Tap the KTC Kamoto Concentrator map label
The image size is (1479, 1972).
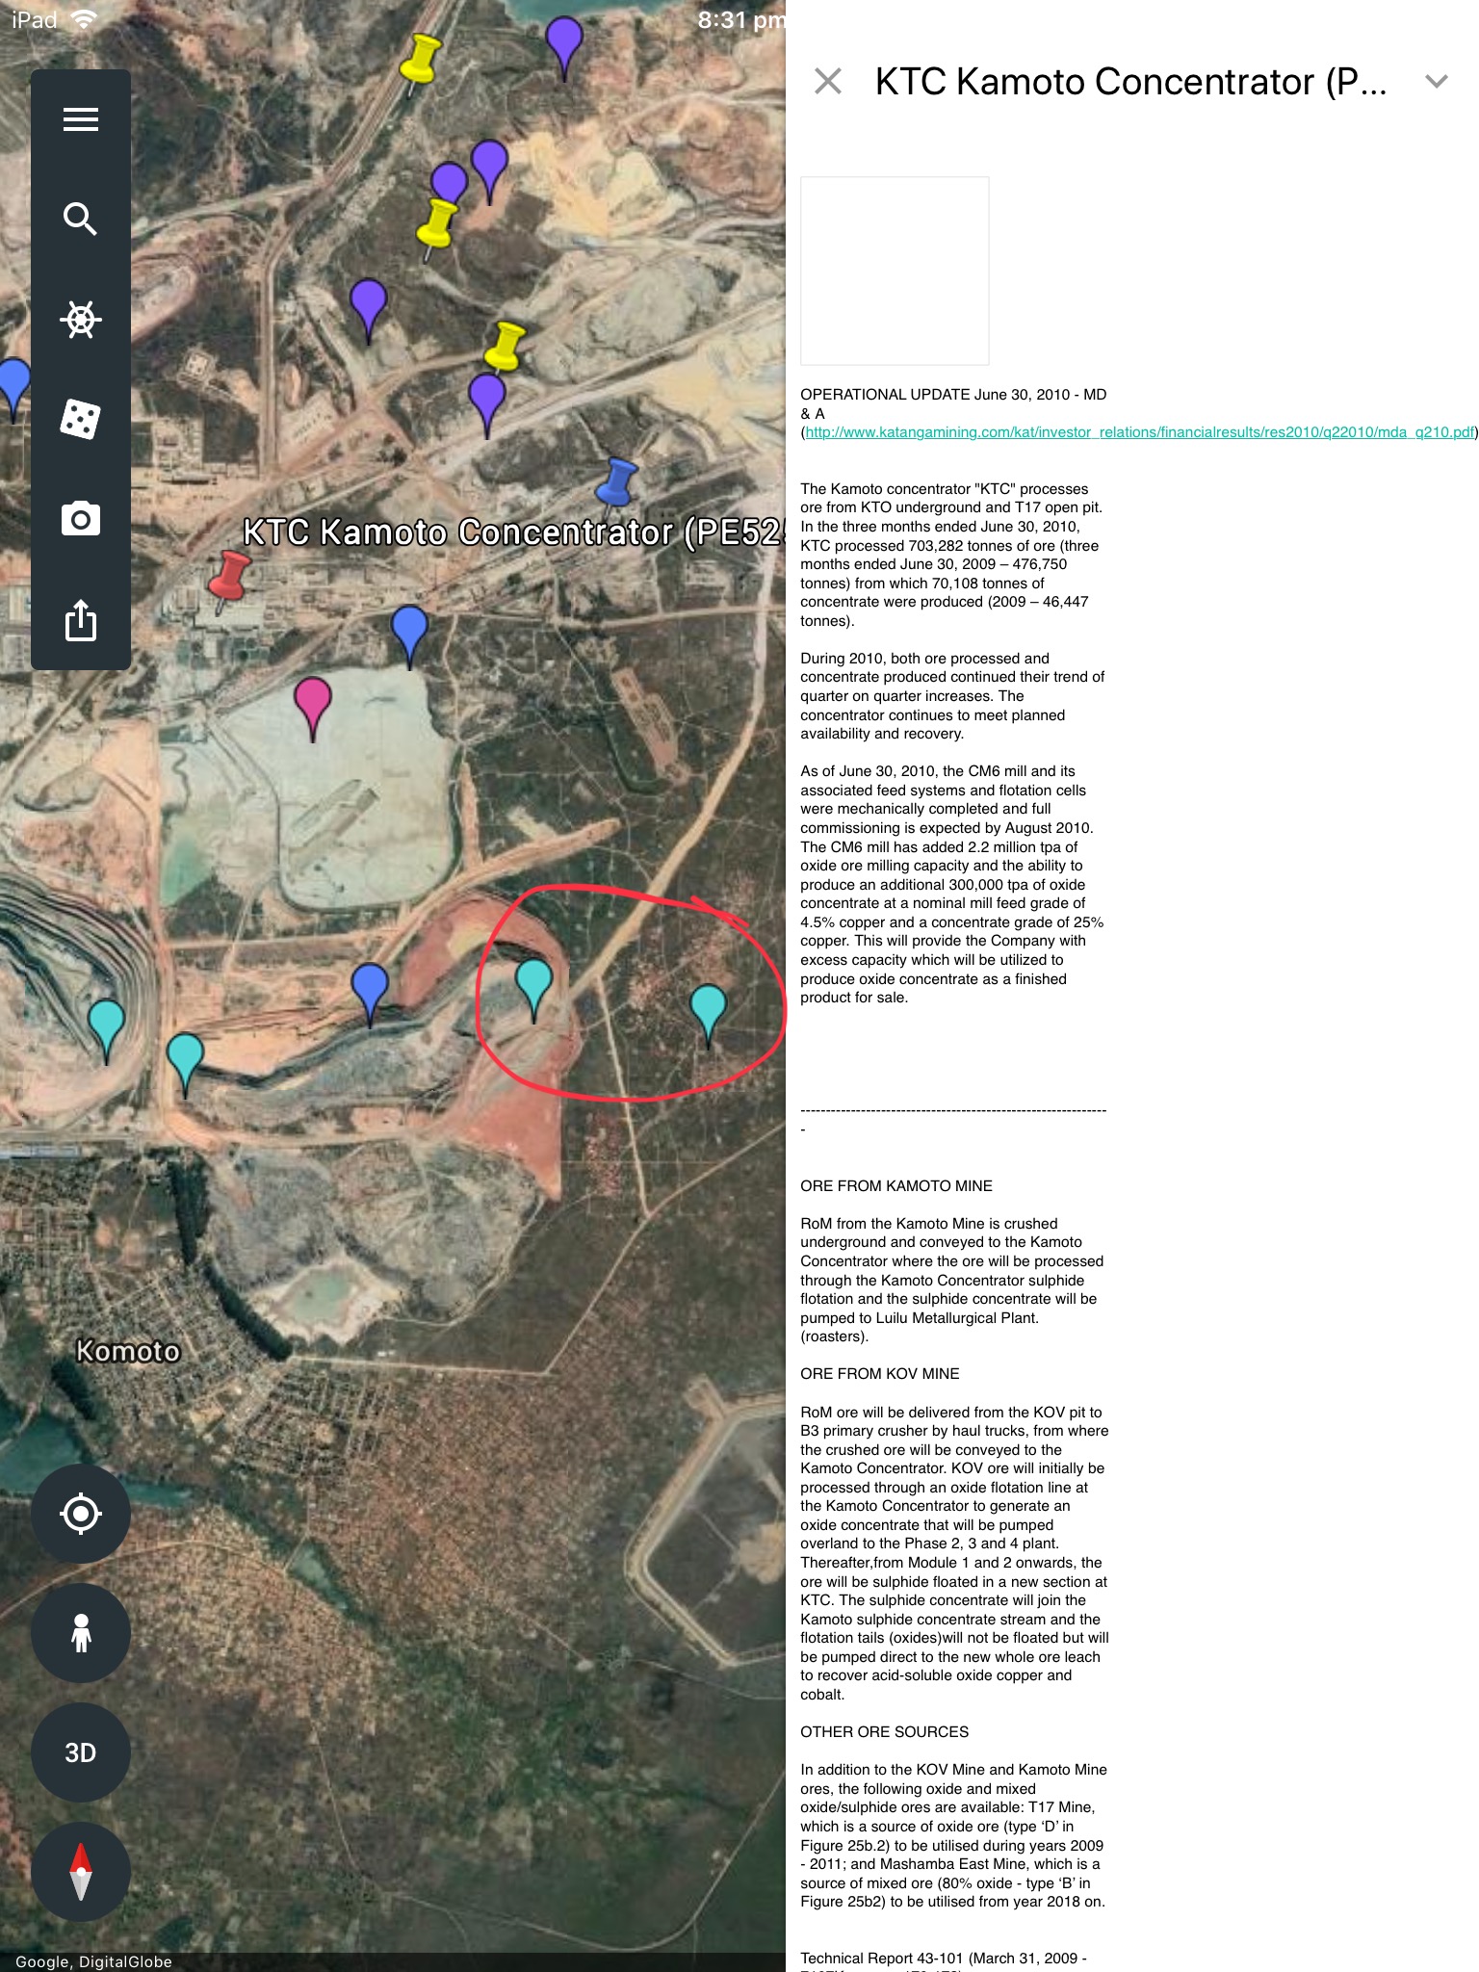coord(513,532)
